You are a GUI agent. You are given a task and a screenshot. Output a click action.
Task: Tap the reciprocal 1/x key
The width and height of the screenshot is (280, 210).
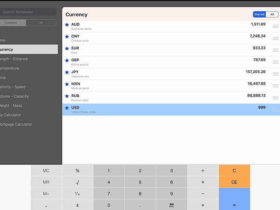[x=77, y=194]
